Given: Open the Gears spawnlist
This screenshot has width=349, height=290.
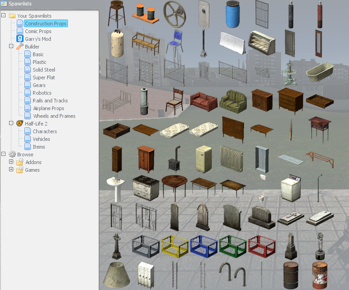Looking at the screenshot, I should click(39, 85).
